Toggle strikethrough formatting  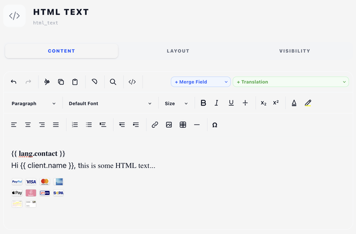(x=245, y=103)
